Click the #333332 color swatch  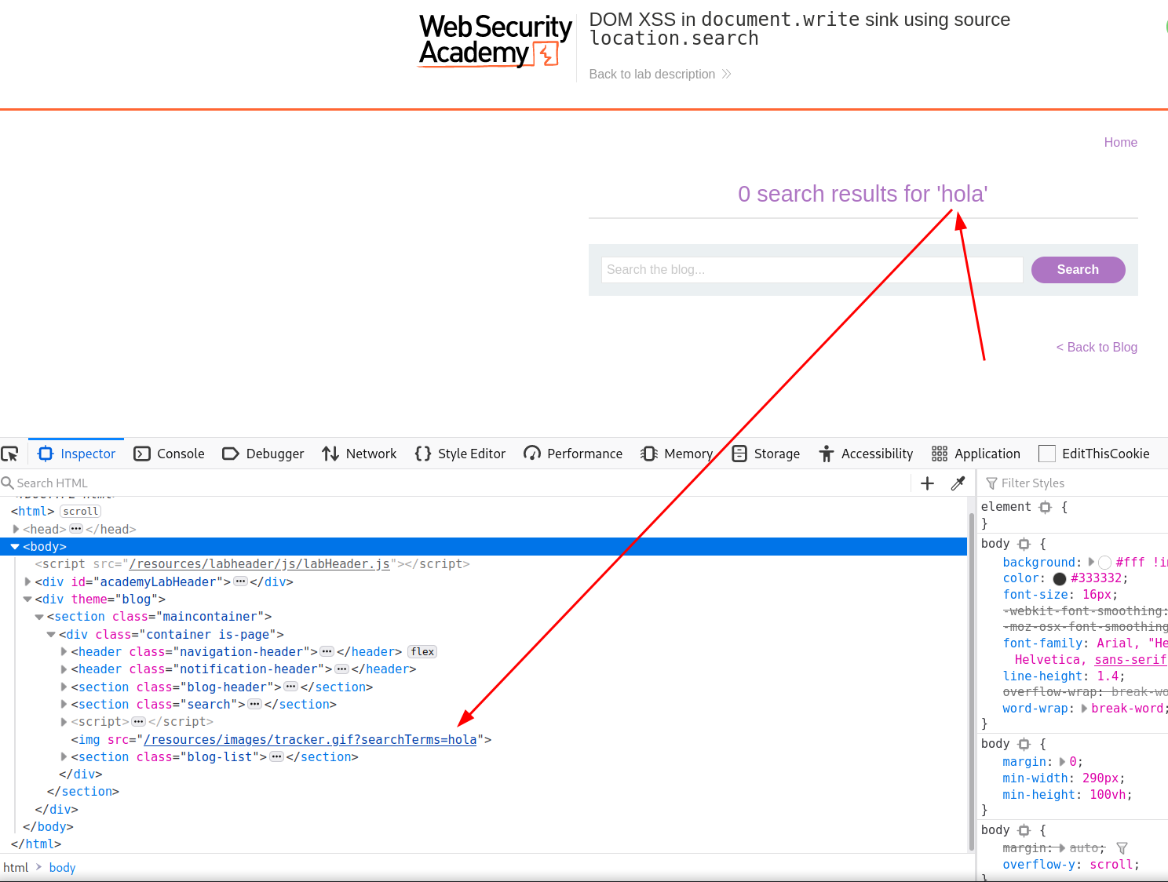[1059, 578]
